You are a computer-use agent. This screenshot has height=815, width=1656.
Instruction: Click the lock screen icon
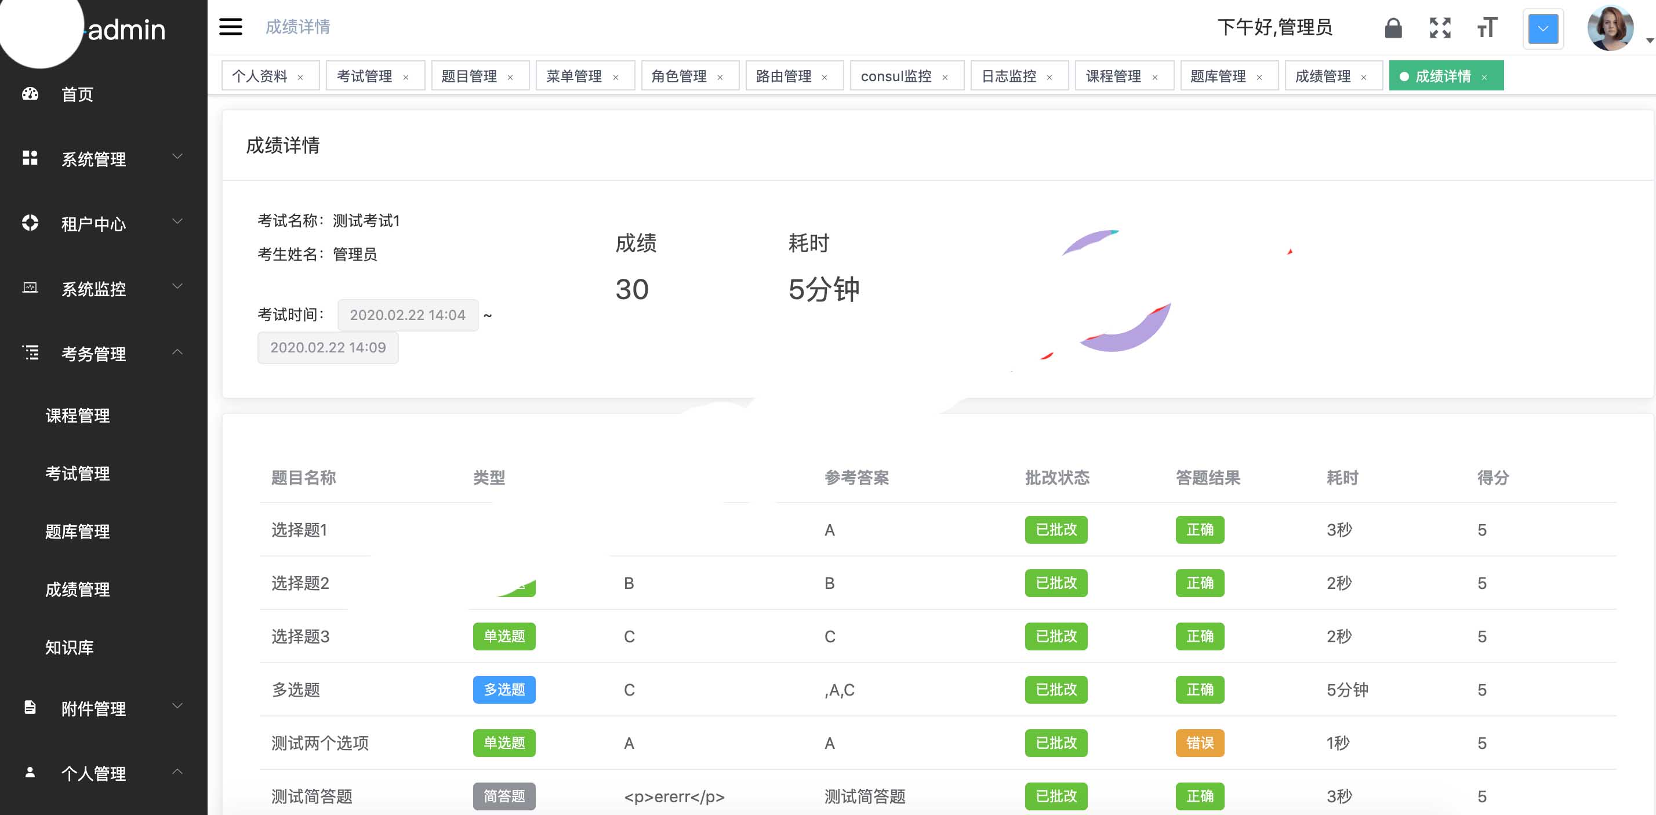pos(1392,28)
